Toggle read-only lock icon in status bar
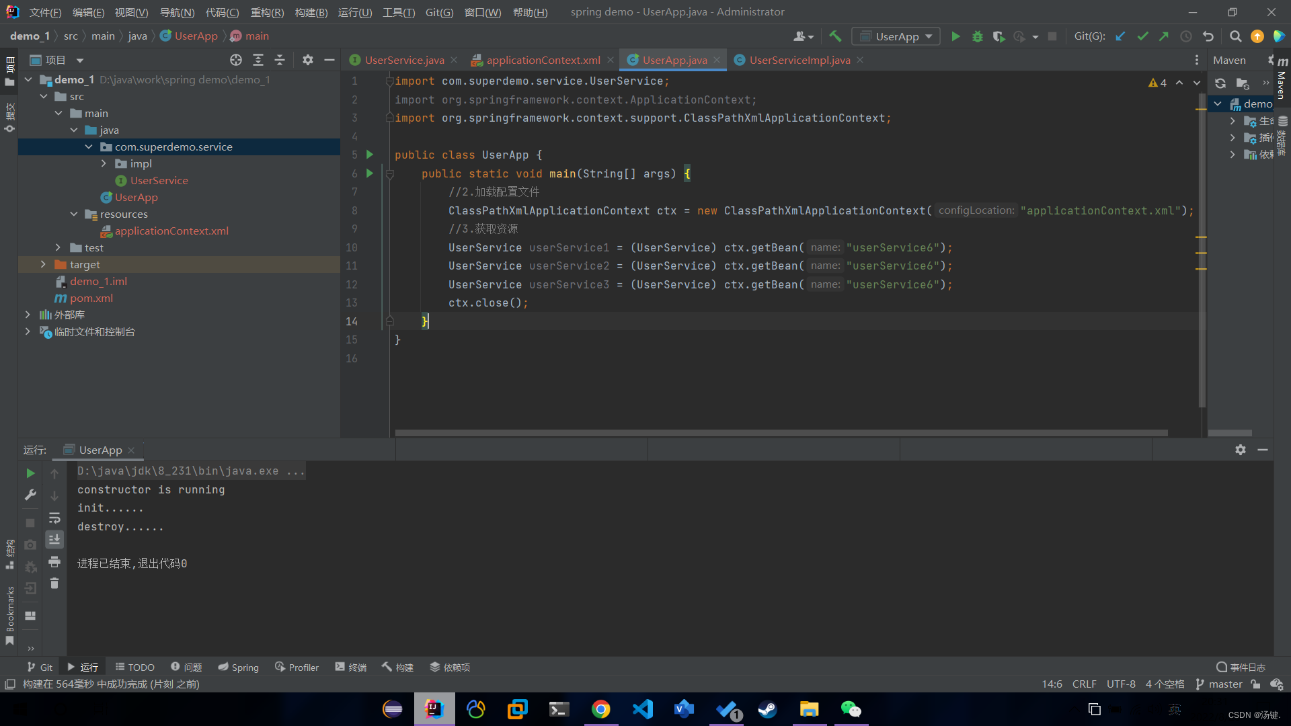 coord(1255,684)
